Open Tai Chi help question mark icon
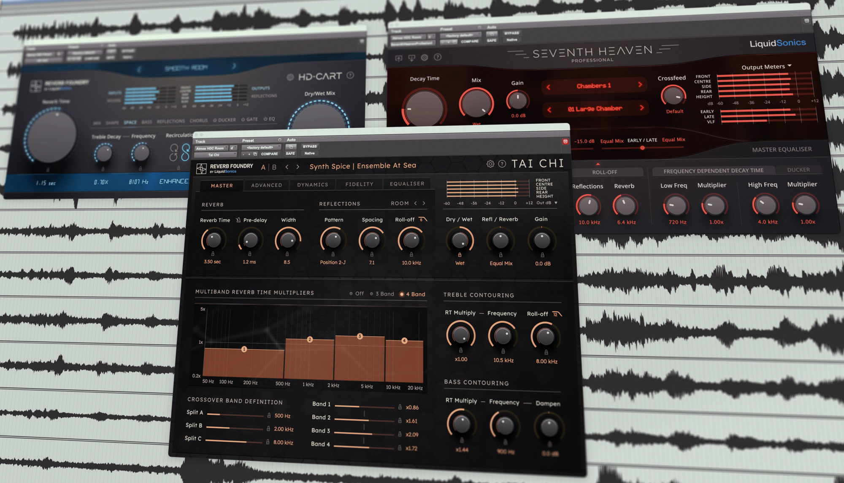The width and height of the screenshot is (844, 483). [502, 164]
